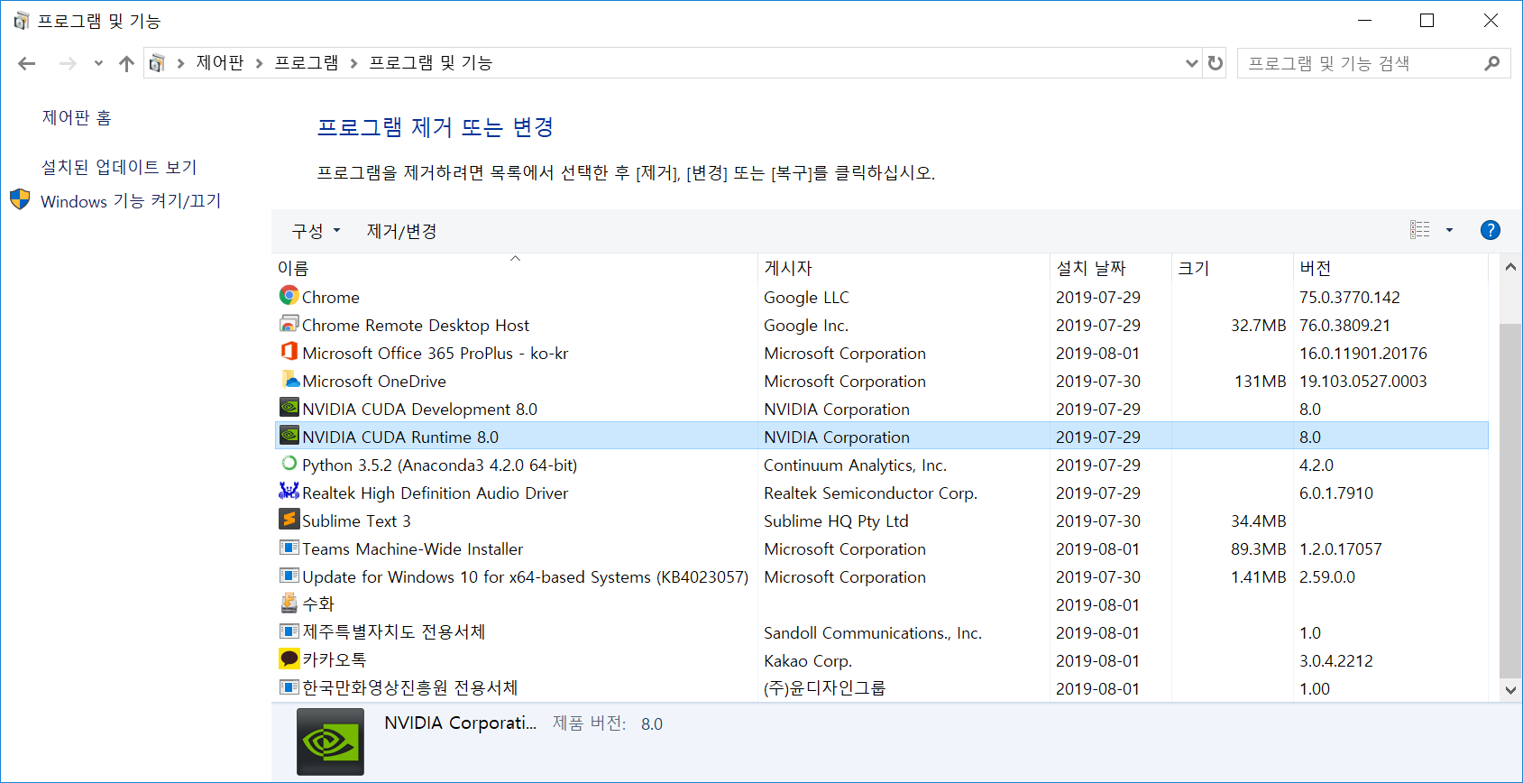Click the (주)윤디자인그룹 publisher cell
1523x783 pixels.
click(x=825, y=688)
